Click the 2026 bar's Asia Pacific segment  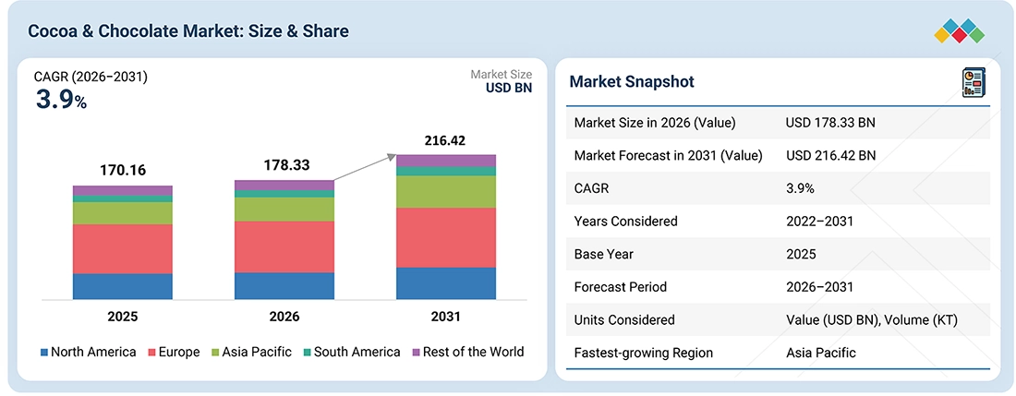pos(284,209)
